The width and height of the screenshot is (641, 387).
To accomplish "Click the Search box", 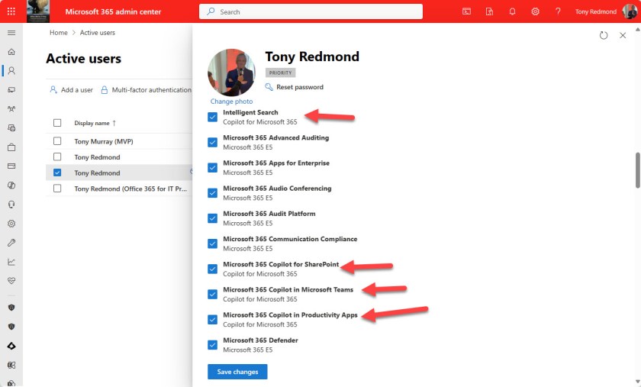I will click(x=311, y=11).
